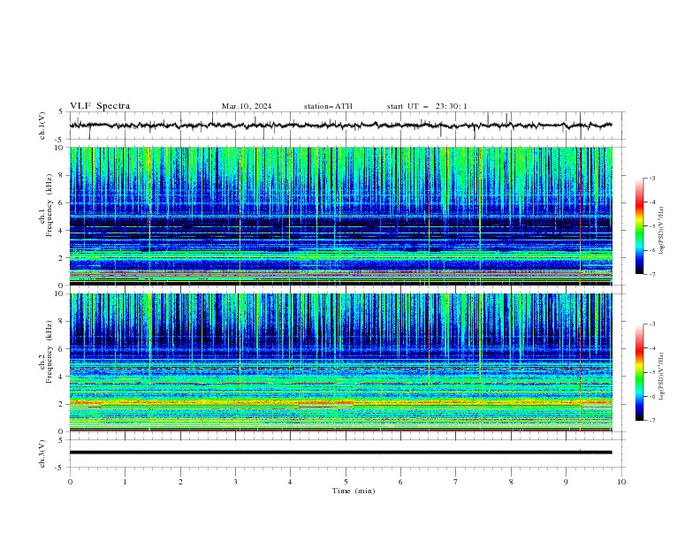Click the "Time (min)" axis label

pyautogui.click(x=354, y=491)
